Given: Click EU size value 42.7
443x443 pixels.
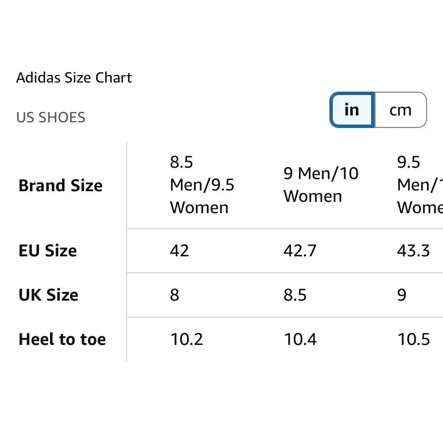Looking at the screenshot, I should (x=300, y=251).
